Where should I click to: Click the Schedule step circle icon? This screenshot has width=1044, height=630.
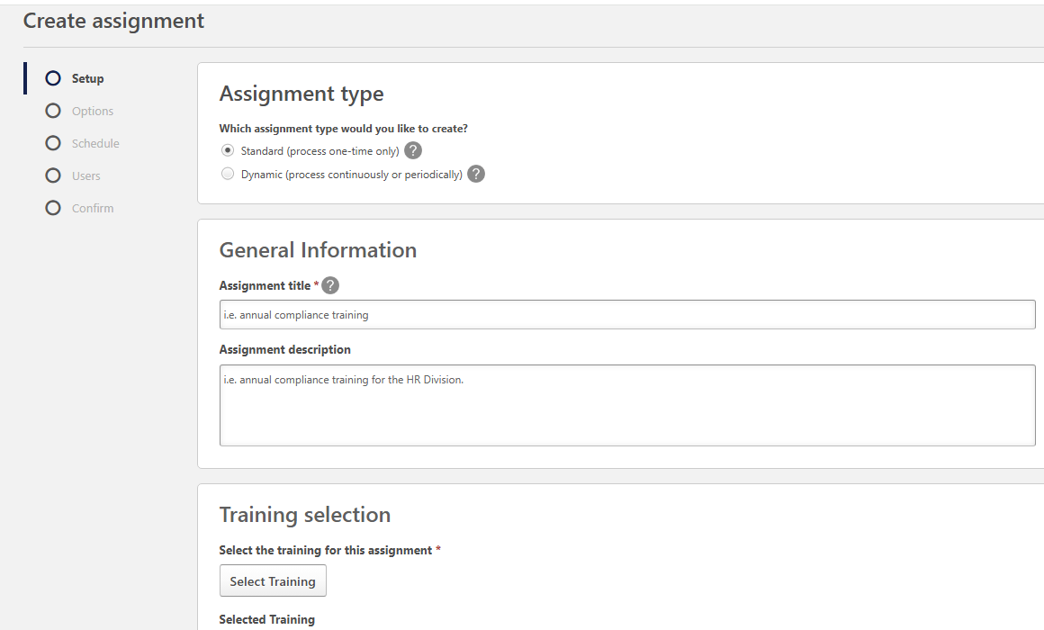(53, 143)
